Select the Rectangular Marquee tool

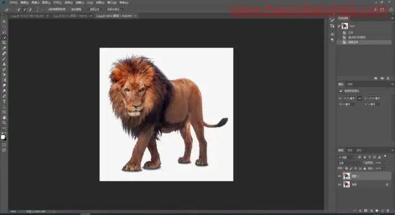pyautogui.click(x=4, y=27)
